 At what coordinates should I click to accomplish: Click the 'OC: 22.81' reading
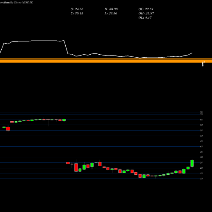click(x=146, y=9)
